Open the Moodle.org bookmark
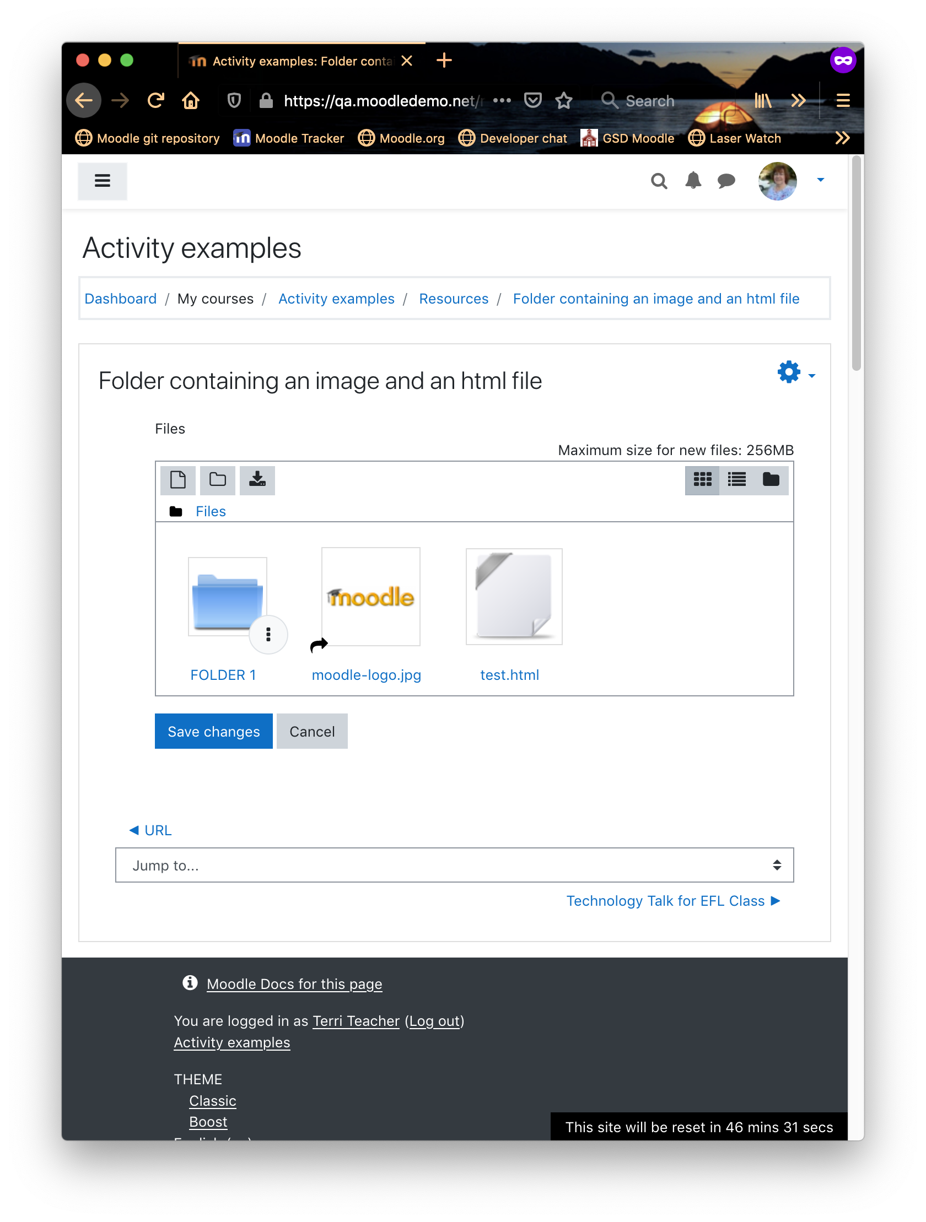 point(401,138)
